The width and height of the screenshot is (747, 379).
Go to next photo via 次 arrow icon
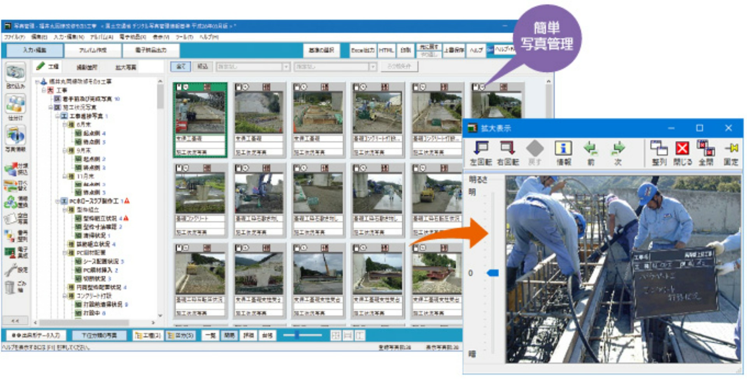point(619,151)
